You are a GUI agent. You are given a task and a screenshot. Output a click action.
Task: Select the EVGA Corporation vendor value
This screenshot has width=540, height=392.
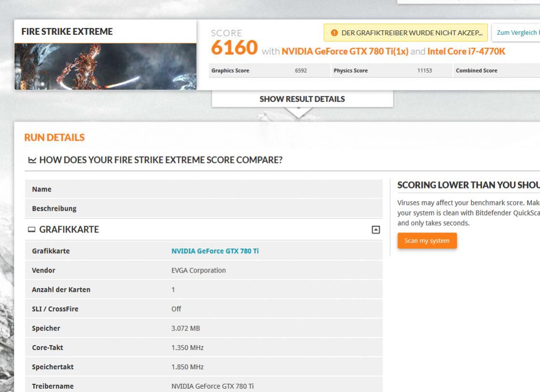[199, 270]
